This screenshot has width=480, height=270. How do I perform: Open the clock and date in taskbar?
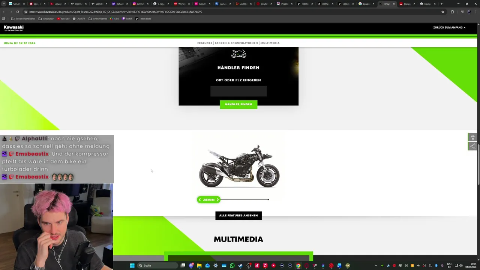click(x=471, y=265)
